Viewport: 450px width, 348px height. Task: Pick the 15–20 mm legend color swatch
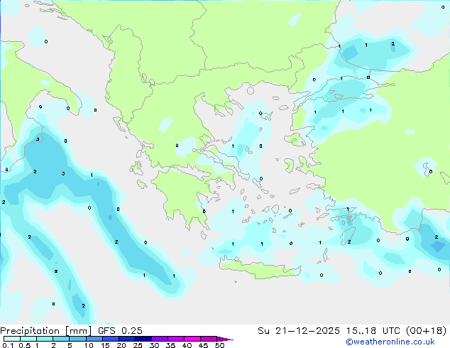[111, 339]
